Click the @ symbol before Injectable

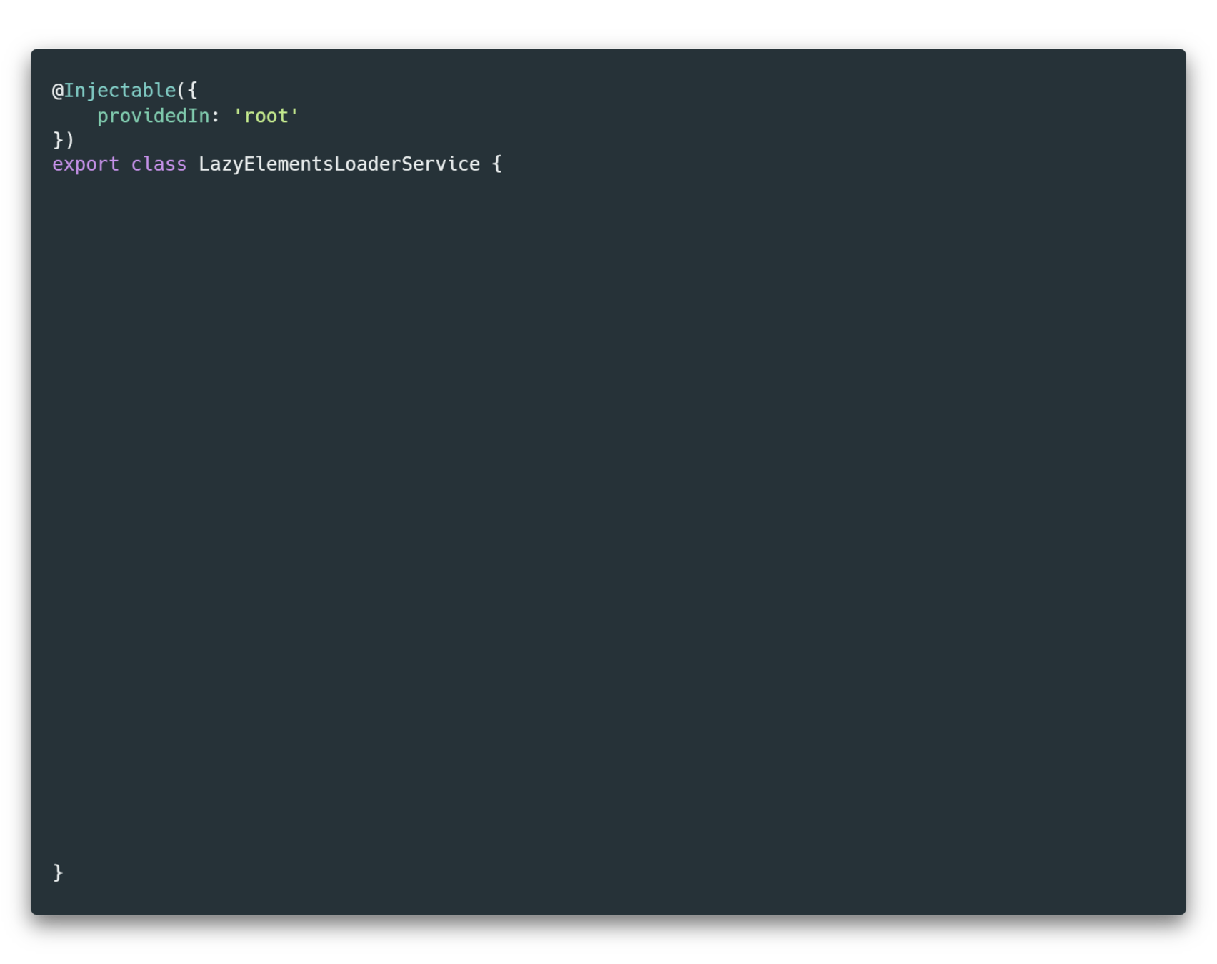[x=58, y=91]
